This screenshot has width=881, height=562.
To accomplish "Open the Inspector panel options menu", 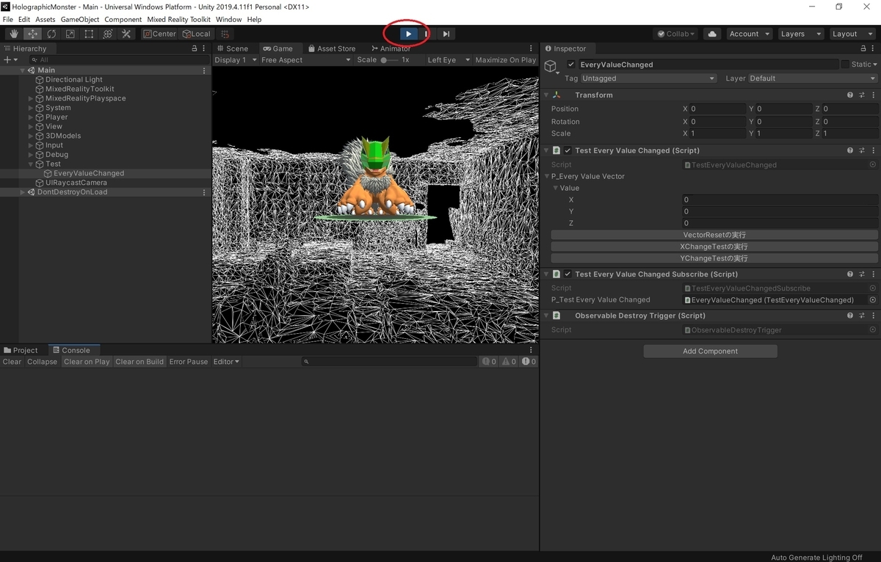I will (x=874, y=48).
